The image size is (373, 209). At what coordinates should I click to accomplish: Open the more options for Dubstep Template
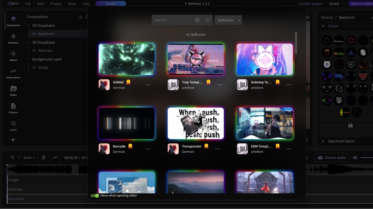pyautogui.click(x=289, y=85)
